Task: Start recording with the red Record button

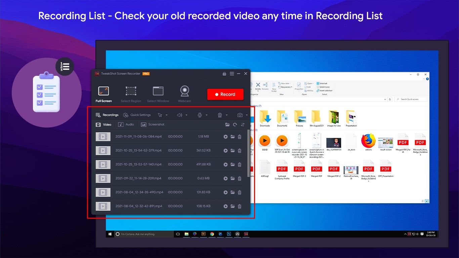Action: [225, 94]
